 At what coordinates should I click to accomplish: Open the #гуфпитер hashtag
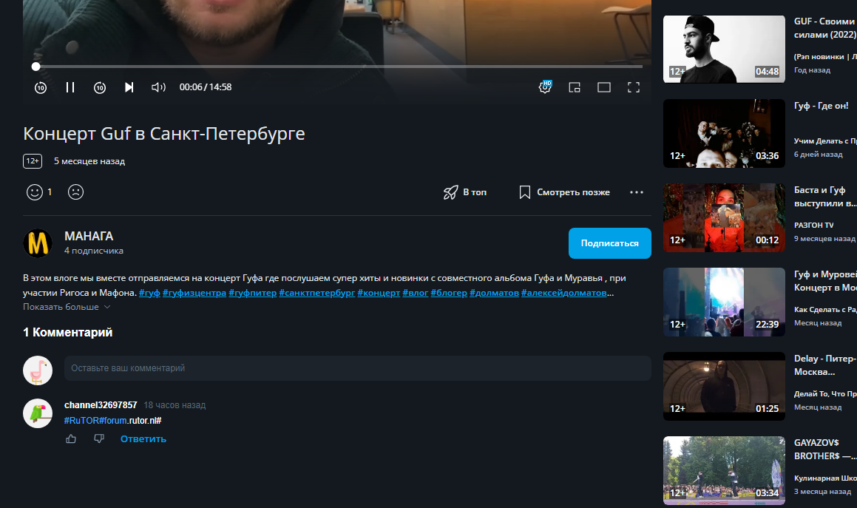[252, 293]
